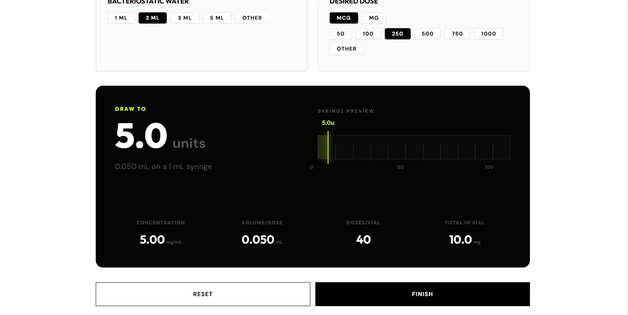This screenshot has height=315, width=628.
Task: Click the syringe preview scale bar
Action: 414,147
